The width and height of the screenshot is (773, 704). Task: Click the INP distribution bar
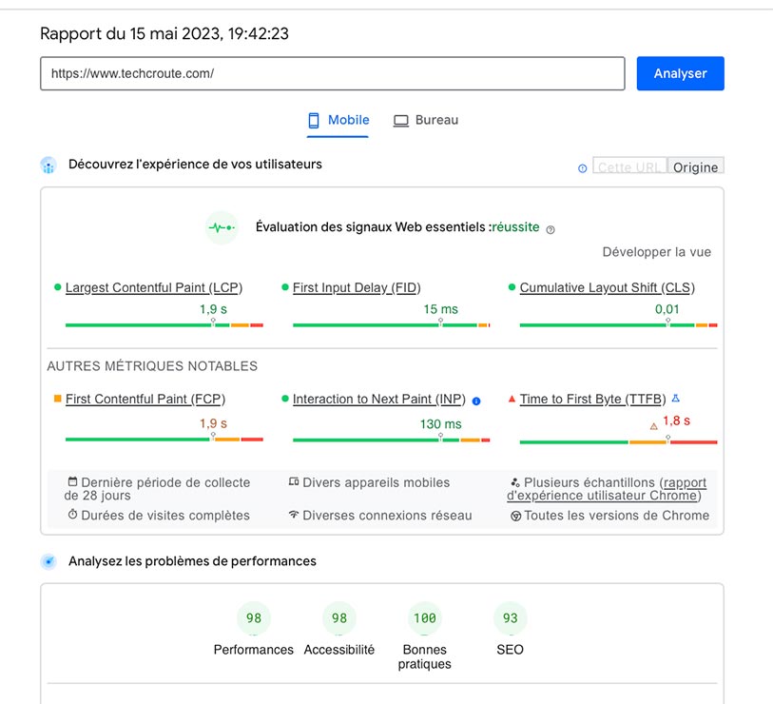(392, 440)
